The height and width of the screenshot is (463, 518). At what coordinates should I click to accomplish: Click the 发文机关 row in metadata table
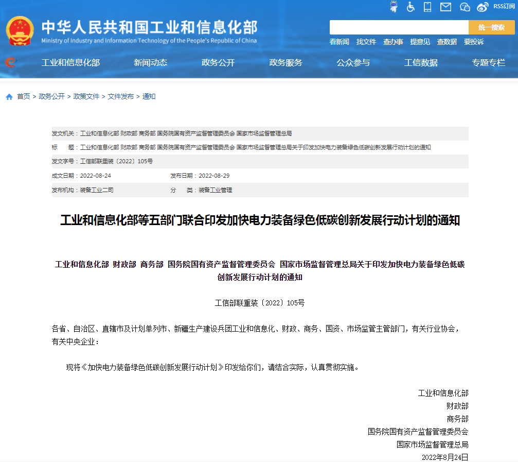pos(260,133)
